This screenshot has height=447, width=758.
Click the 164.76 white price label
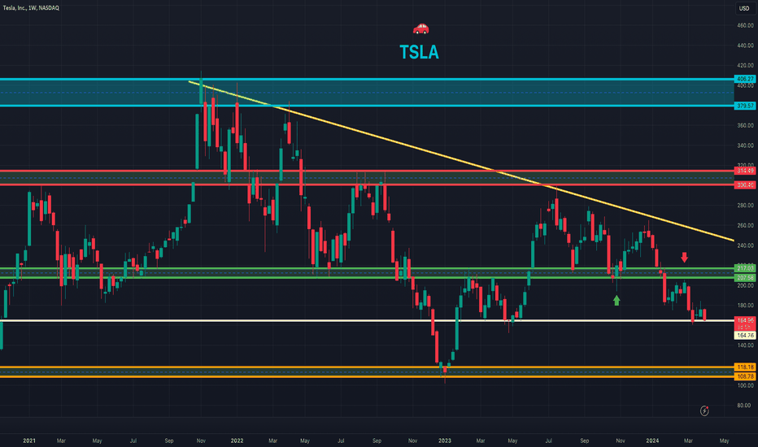click(x=745, y=336)
